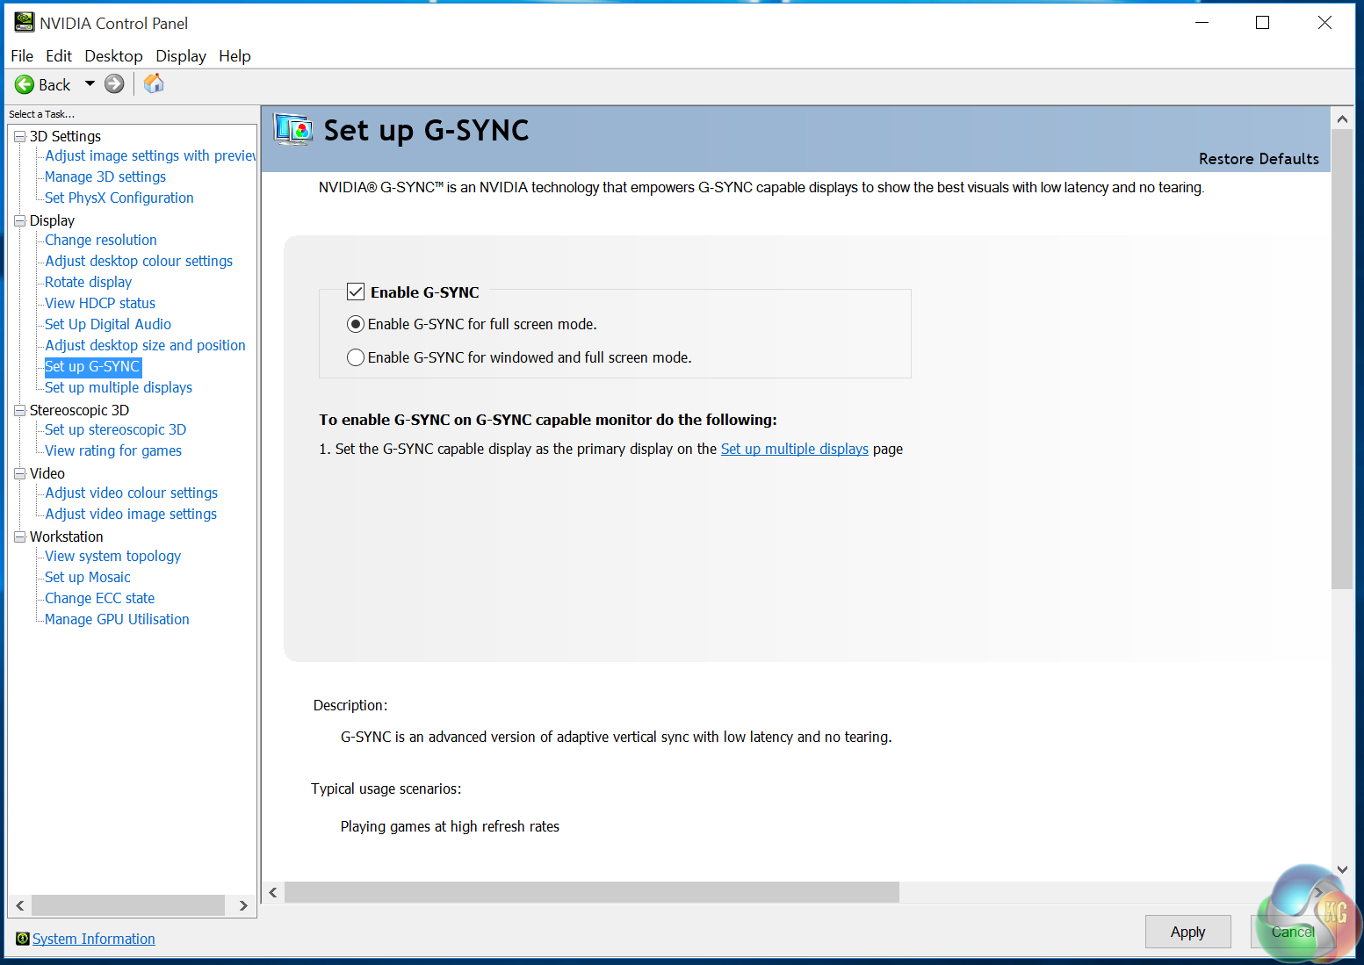Open the File menu

[x=22, y=56]
